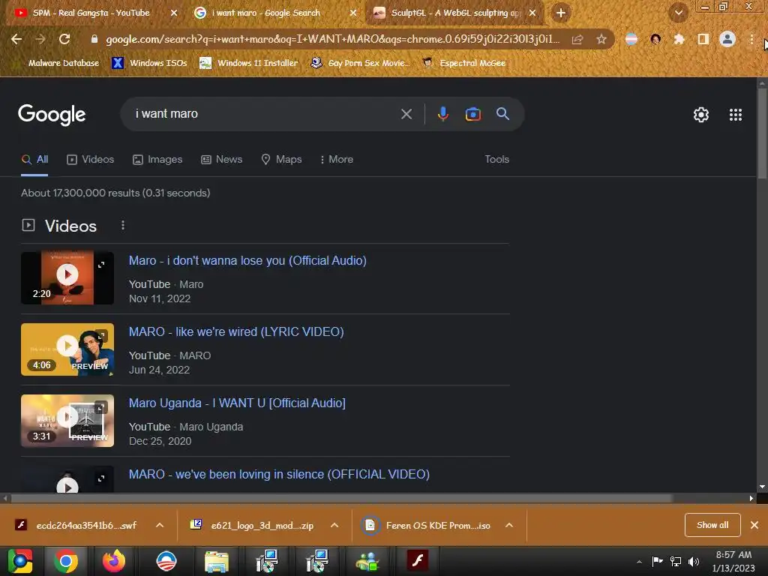Bookmark this page with the star icon
The height and width of the screenshot is (576, 768).
pyautogui.click(x=601, y=39)
